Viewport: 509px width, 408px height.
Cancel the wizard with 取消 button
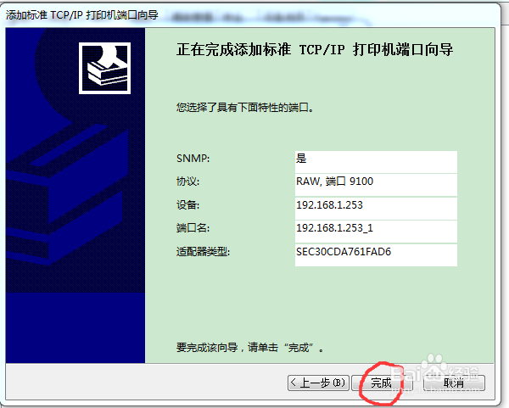click(454, 383)
